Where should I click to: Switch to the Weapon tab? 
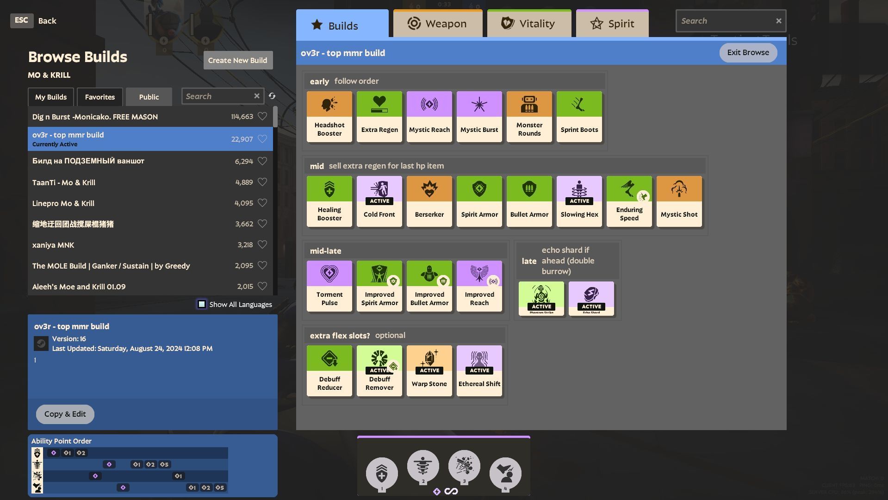[437, 24]
